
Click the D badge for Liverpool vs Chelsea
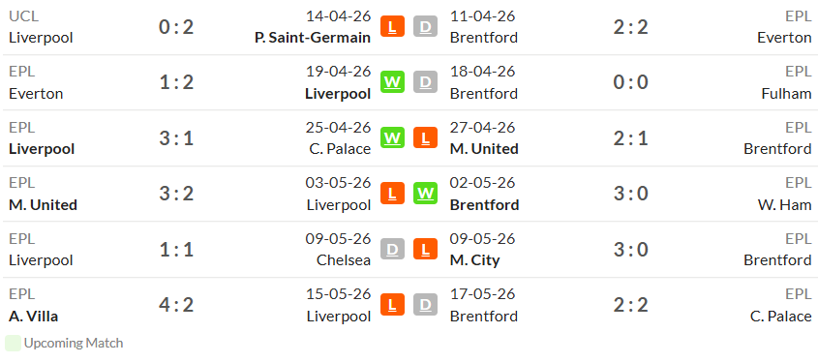click(x=392, y=249)
